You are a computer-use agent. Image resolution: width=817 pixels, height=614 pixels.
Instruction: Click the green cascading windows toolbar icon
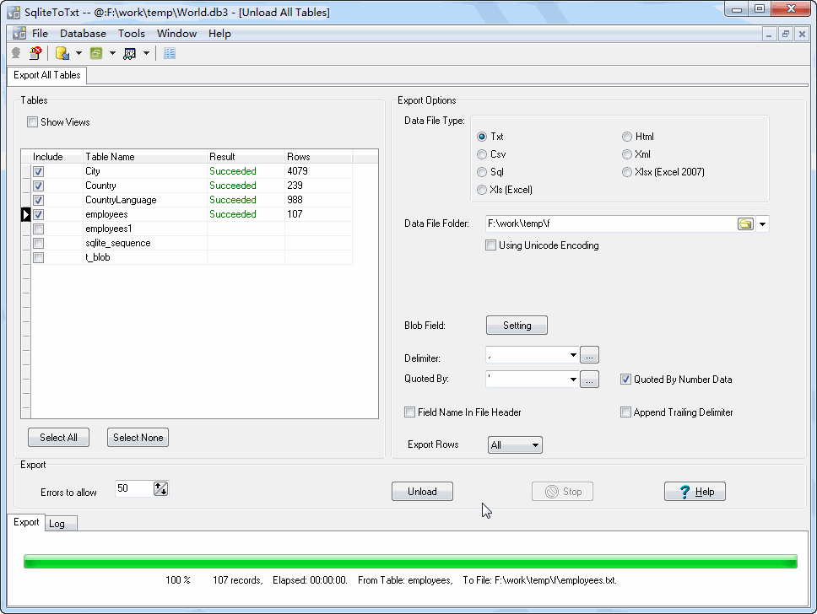pyautogui.click(x=96, y=53)
